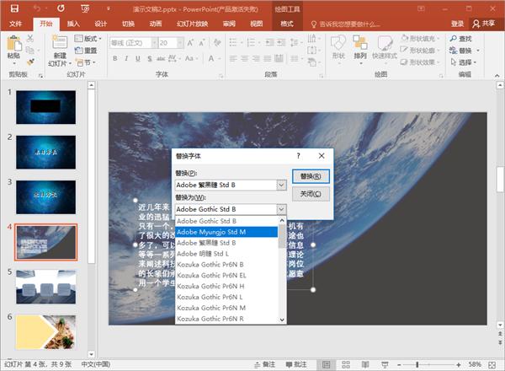Open the 版式 layout dropdown
Viewport: 505px width, 371px height.
coord(88,39)
